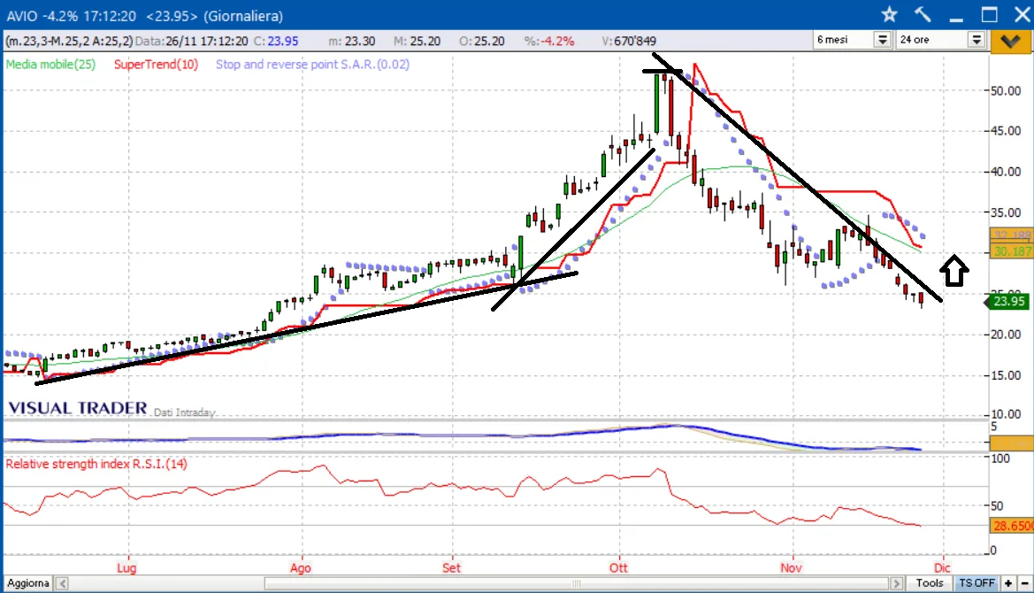Screen dimensions: 1034x593
Task: Click the orange chevron collapse button
Action: [x=1009, y=40]
